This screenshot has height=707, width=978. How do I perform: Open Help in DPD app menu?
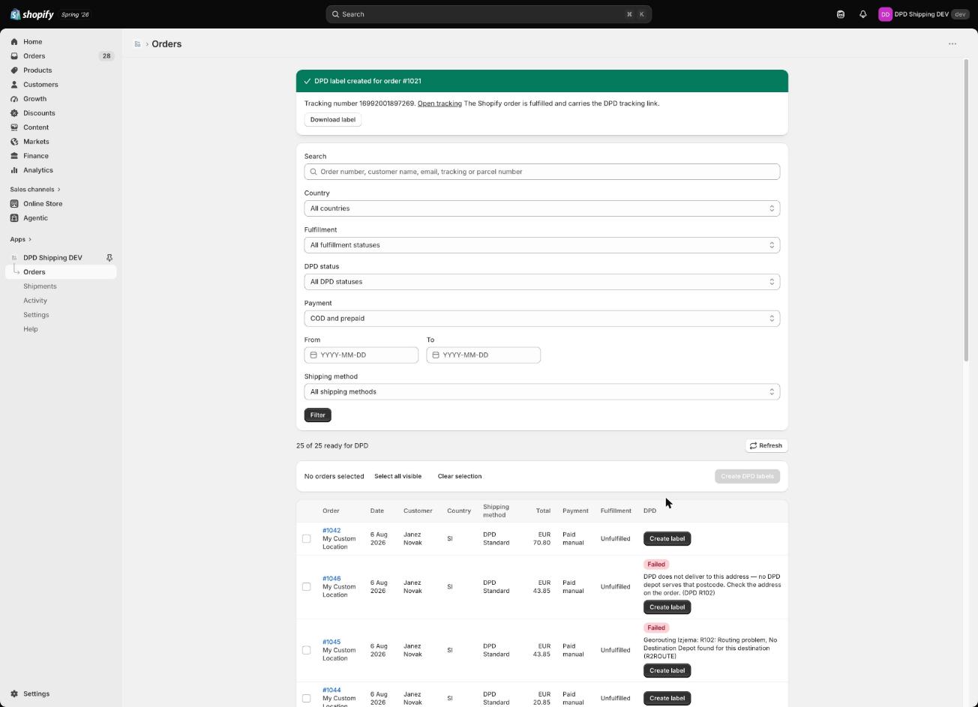(31, 329)
